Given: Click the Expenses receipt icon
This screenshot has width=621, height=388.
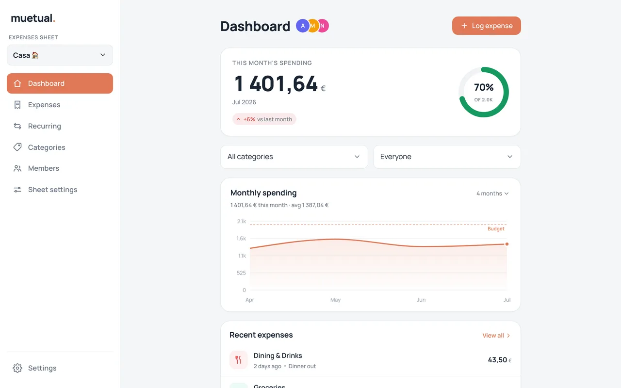Looking at the screenshot, I should (17, 105).
